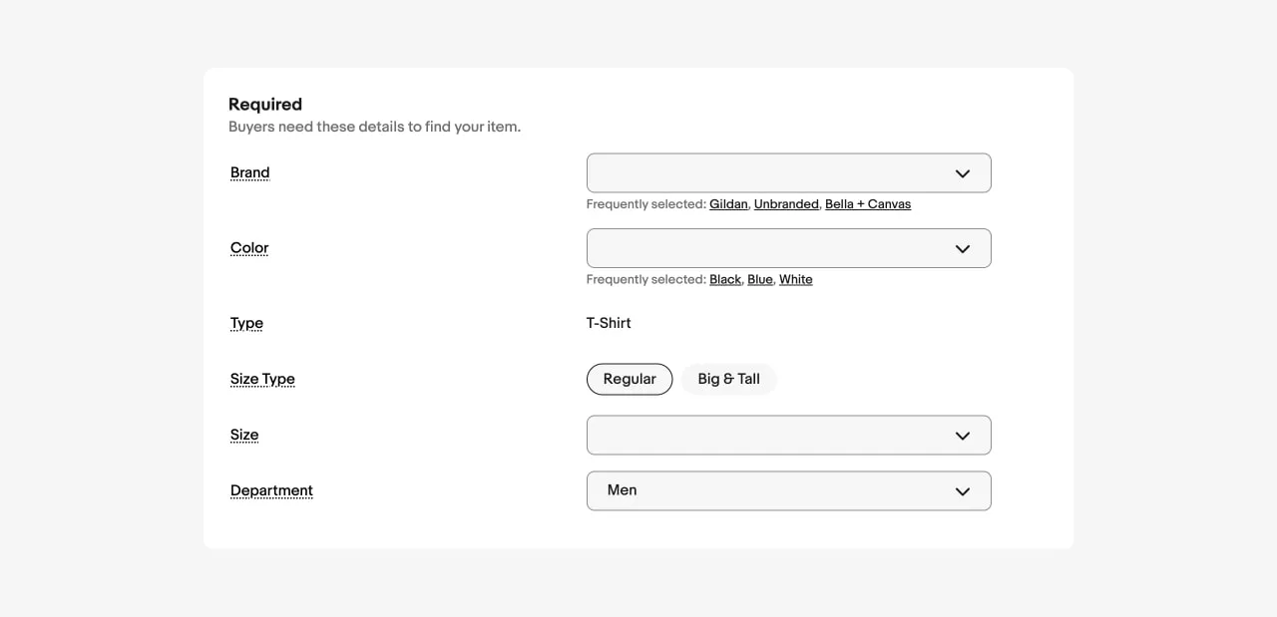This screenshot has width=1277, height=617.
Task: Select the Regular size type option
Action: tap(630, 379)
